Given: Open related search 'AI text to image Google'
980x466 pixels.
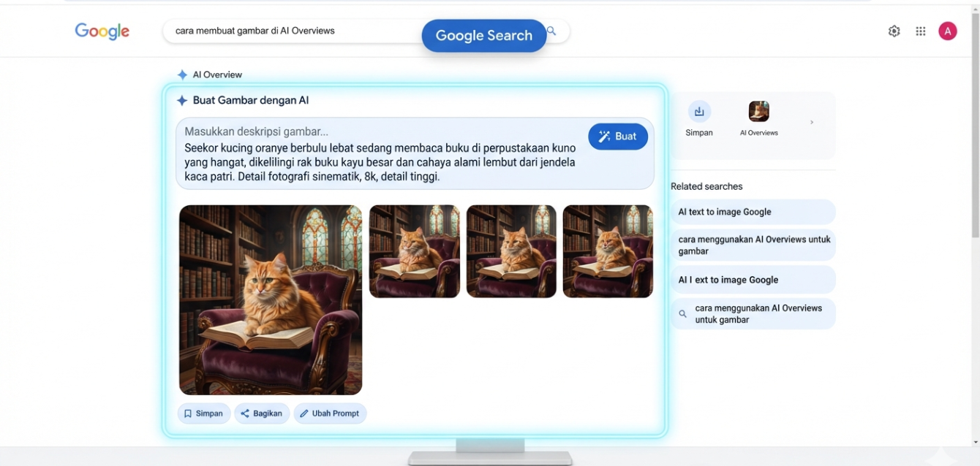Looking at the screenshot, I should 753,212.
